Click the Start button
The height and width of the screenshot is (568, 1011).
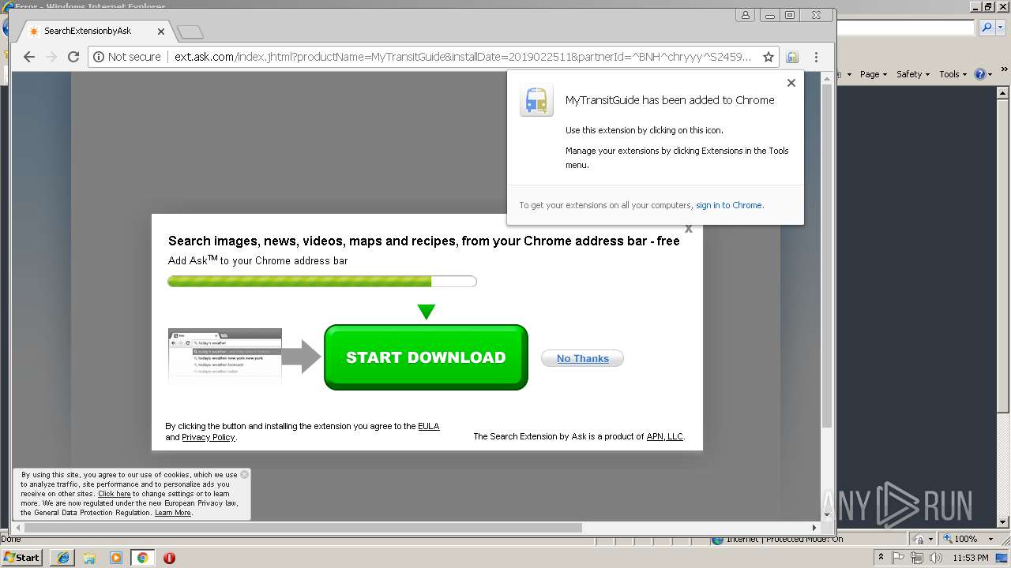pos(21,557)
